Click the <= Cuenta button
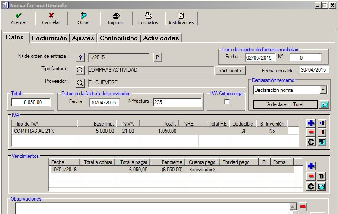 [x=230, y=71]
